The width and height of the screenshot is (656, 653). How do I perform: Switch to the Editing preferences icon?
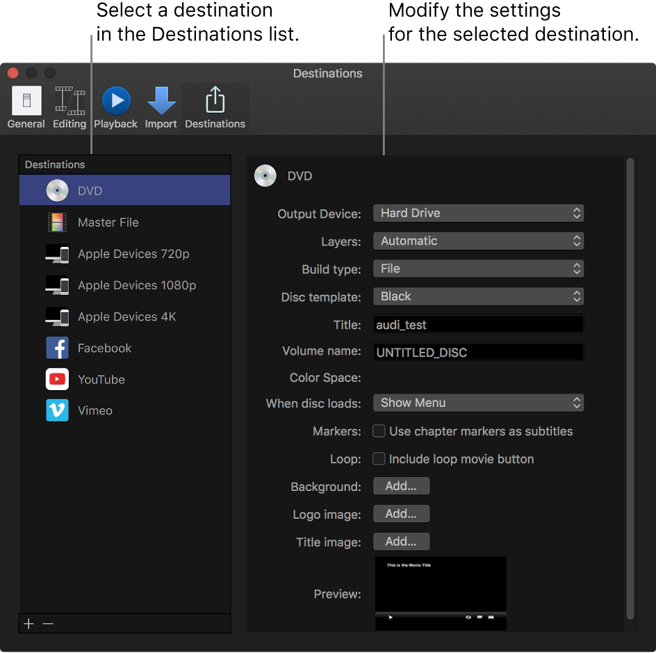(69, 105)
